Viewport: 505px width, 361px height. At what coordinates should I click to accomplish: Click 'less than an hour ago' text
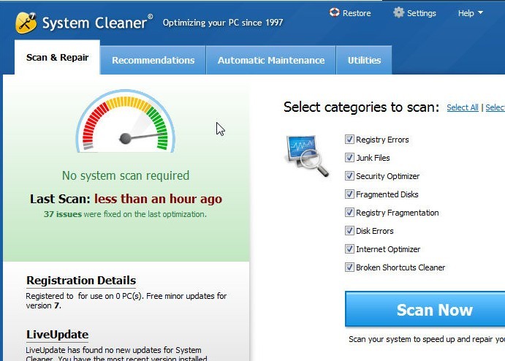click(158, 199)
